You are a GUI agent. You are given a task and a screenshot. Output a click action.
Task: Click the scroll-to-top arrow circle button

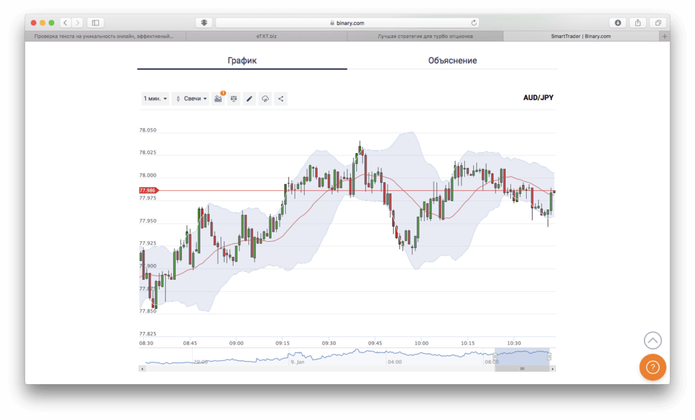[652, 341]
